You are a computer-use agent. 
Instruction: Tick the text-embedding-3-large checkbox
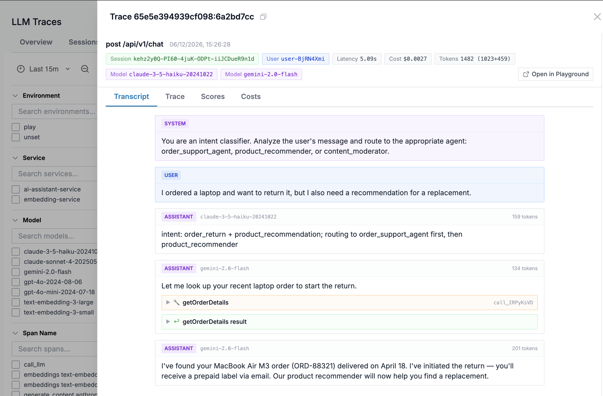pyautogui.click(x=16, y=302)
